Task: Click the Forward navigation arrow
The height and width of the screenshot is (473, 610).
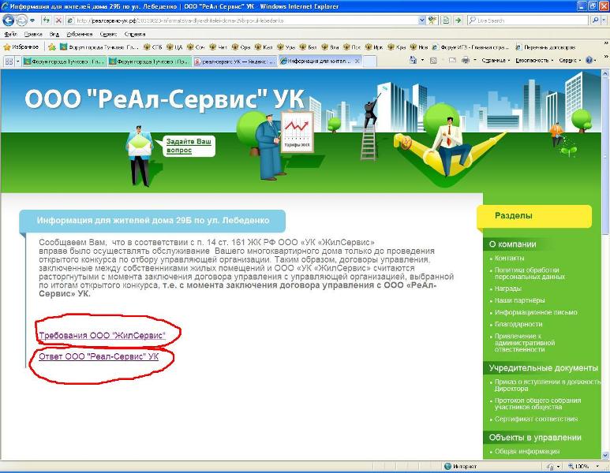Action: tap(21, 20)
